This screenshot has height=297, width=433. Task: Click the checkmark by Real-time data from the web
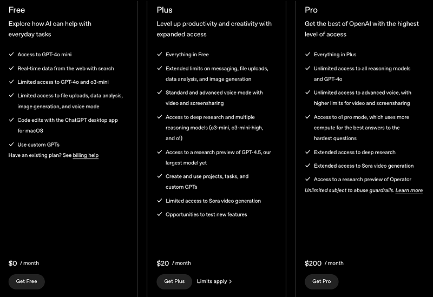11,68
